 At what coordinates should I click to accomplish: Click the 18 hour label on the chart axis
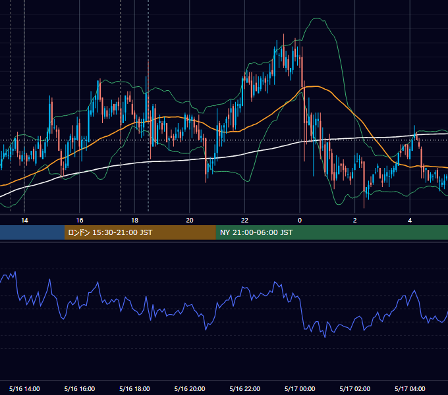click(x=134, y=221)
